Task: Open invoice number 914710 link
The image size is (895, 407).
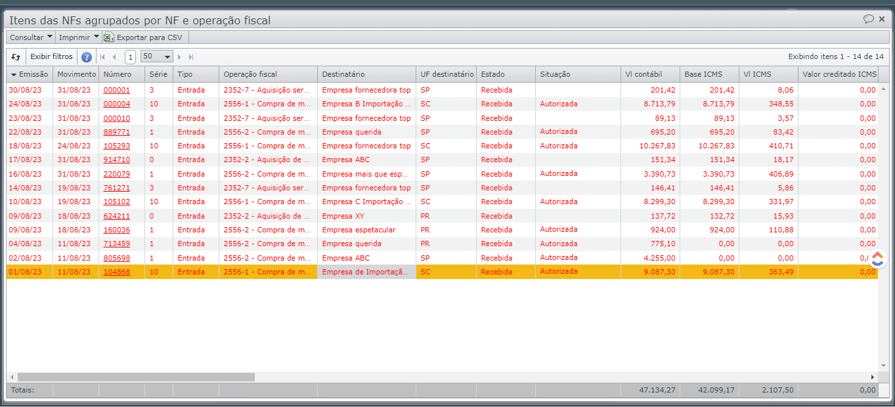Action: pyautogui.click(x=116, y=160)
